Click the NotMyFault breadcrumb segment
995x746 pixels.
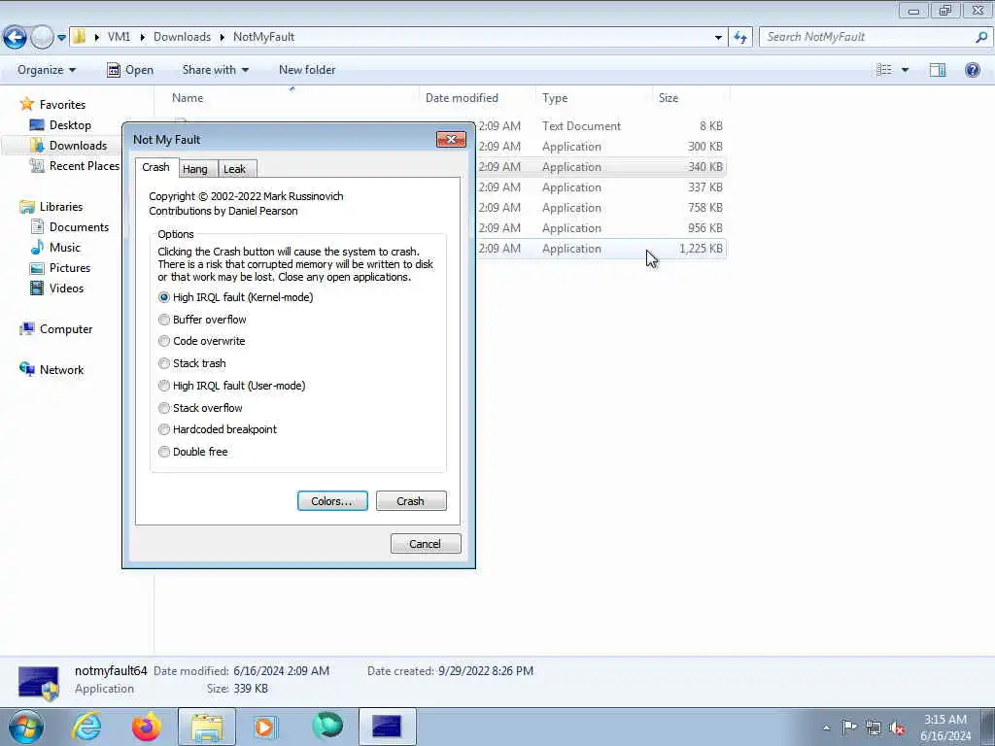pyautogui.click(x=263, y=37)
